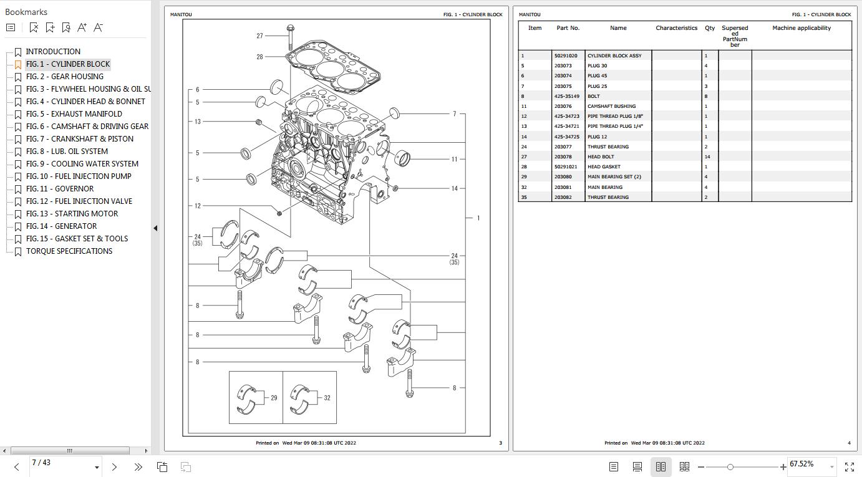862x477 pixels.
Task: Switch to continuous scrolling page view
Action: coord(637,466)
